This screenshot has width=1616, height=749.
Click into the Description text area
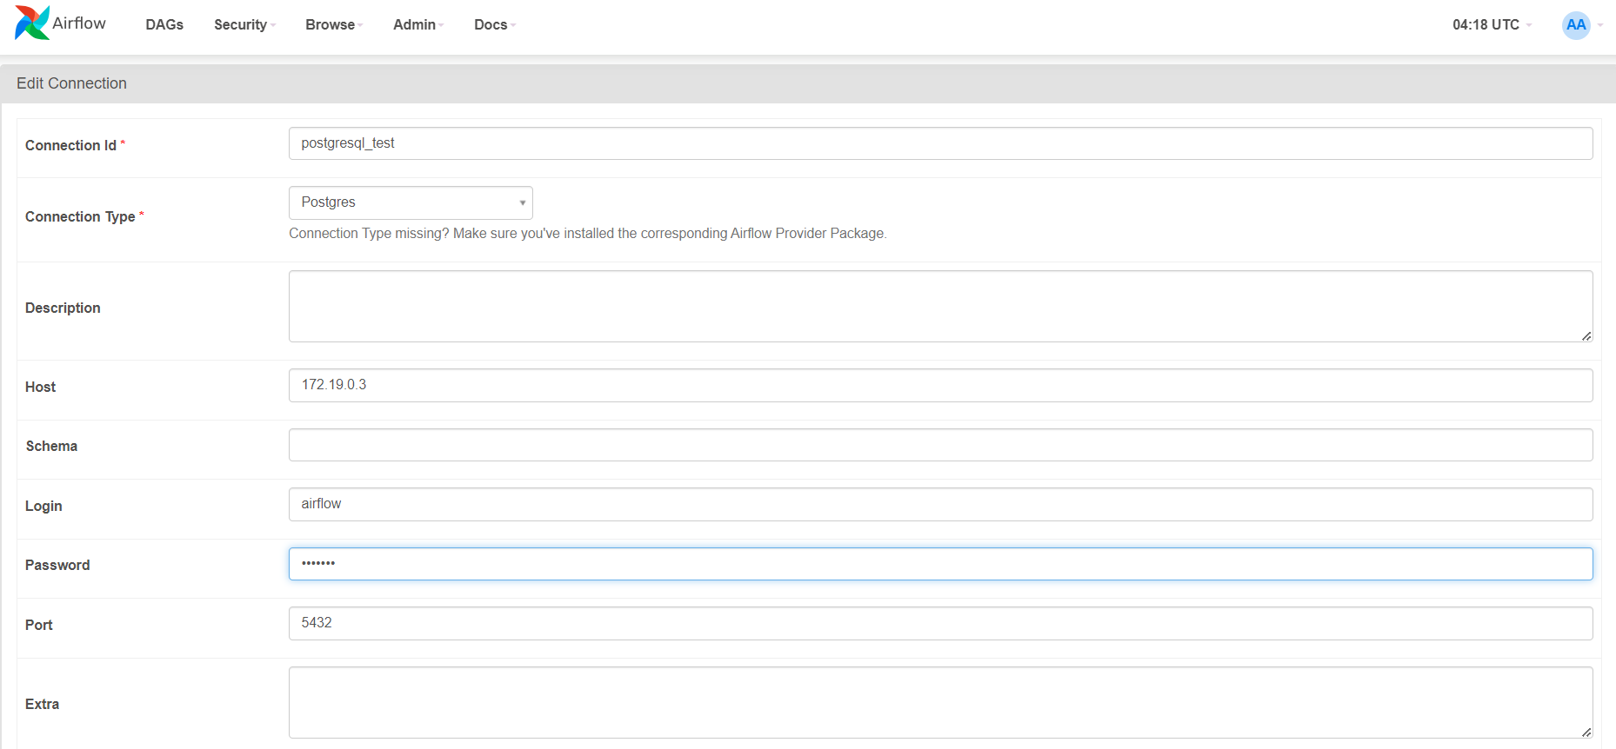coord(940,306)
